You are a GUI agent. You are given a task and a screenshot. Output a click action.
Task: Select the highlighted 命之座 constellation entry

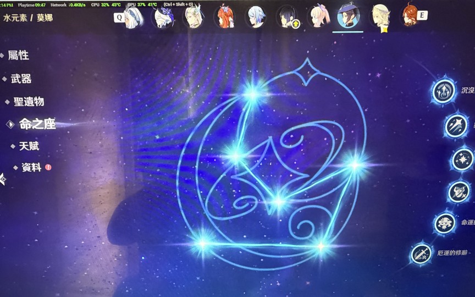pos(37,124)
